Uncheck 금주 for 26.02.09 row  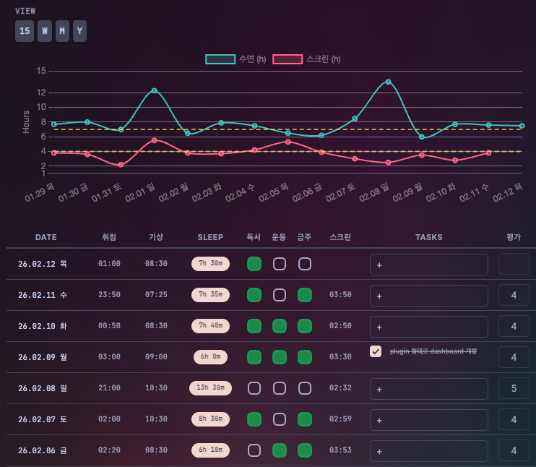point(305,357)
